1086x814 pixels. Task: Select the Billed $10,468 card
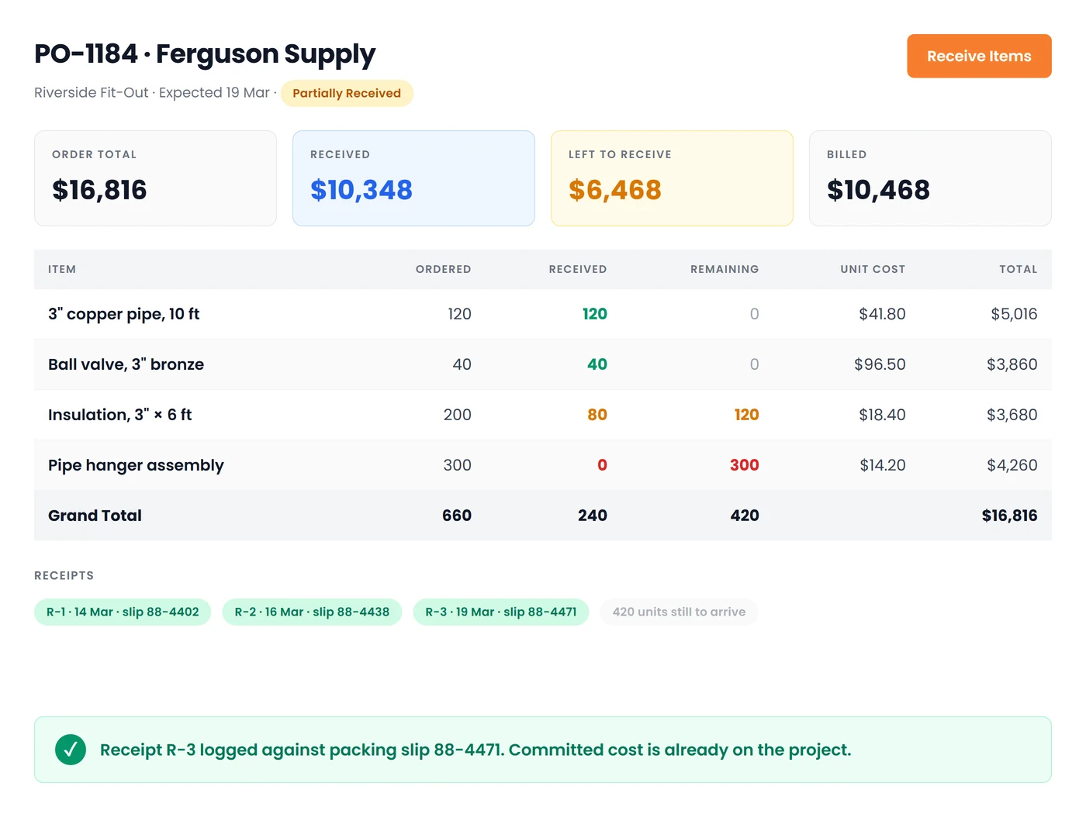[930, 178]
